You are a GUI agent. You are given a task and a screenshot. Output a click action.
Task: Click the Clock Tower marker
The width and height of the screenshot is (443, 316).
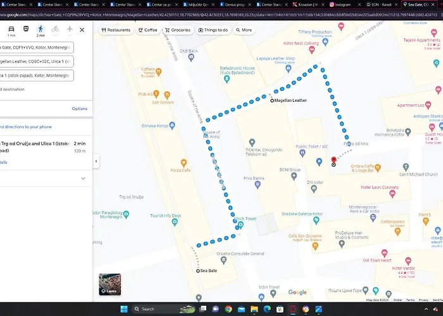240,224
